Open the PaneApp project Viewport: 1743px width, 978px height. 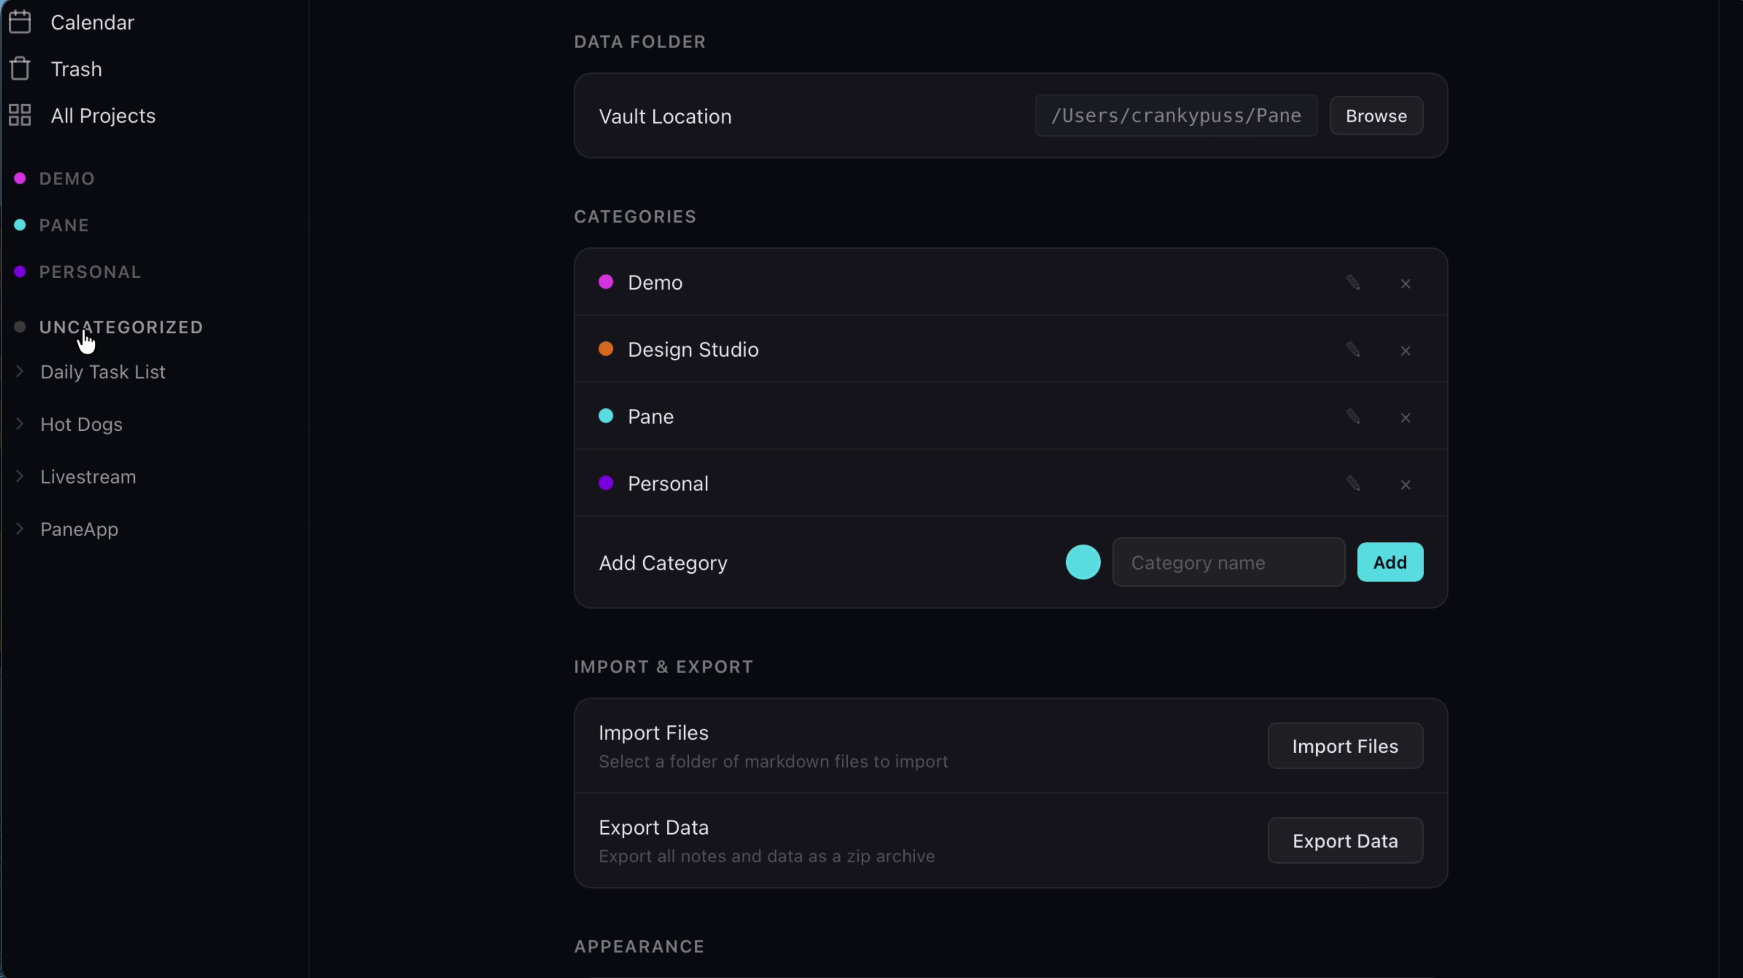click(79, 530)
